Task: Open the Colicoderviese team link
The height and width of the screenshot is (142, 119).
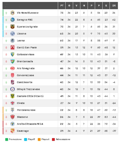Action: tap(26, 54)
